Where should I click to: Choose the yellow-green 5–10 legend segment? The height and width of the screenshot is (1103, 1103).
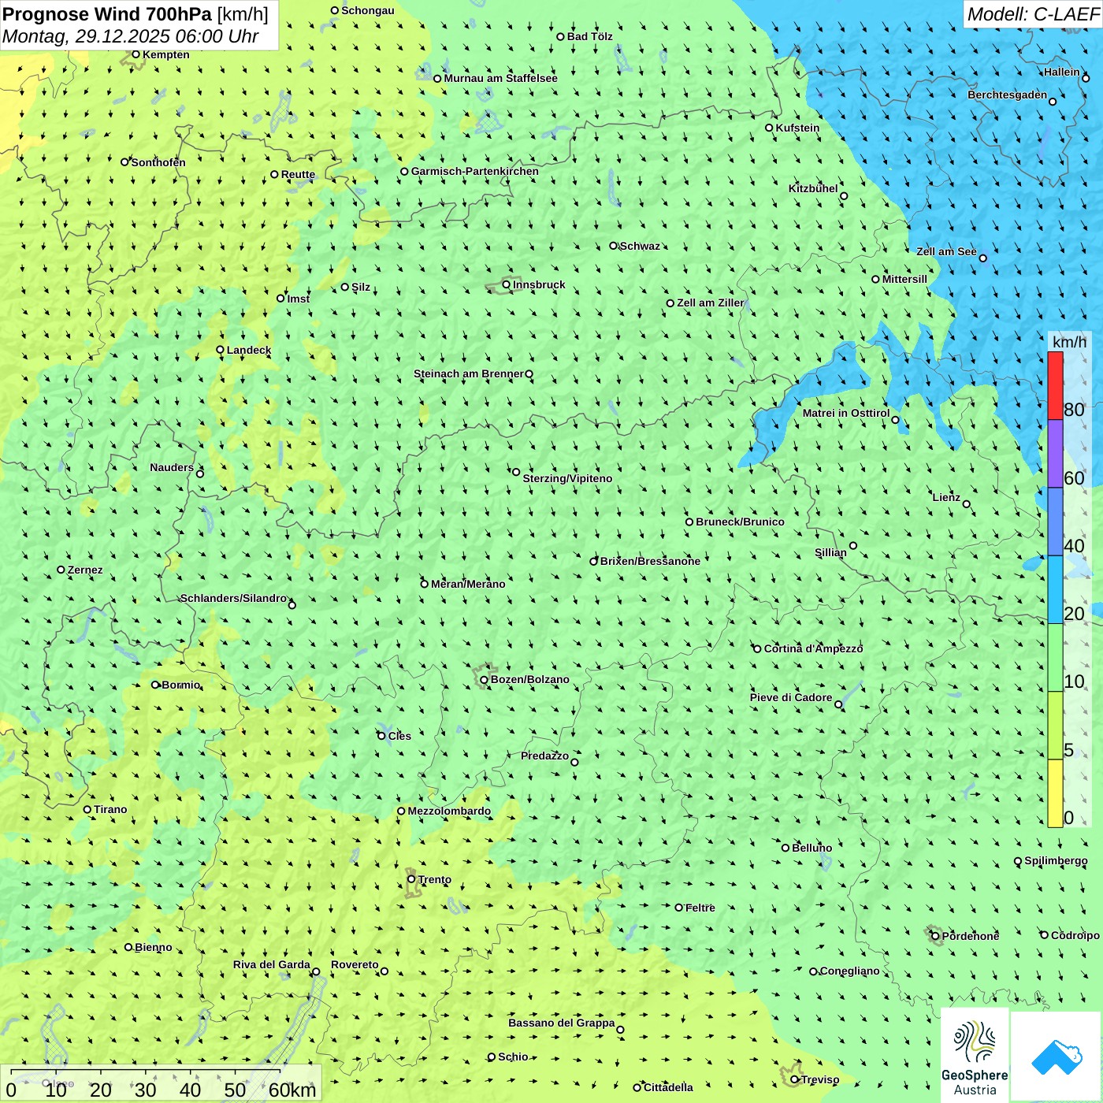click(1055, 726)
